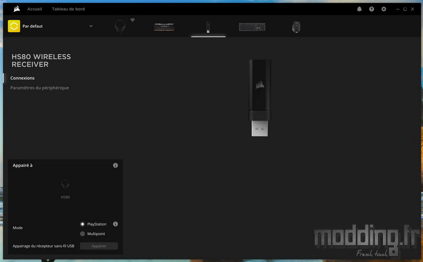Viewport: 423px width, 262px height.
Task: Open the settings gear icon
Action: pos(384,9)
